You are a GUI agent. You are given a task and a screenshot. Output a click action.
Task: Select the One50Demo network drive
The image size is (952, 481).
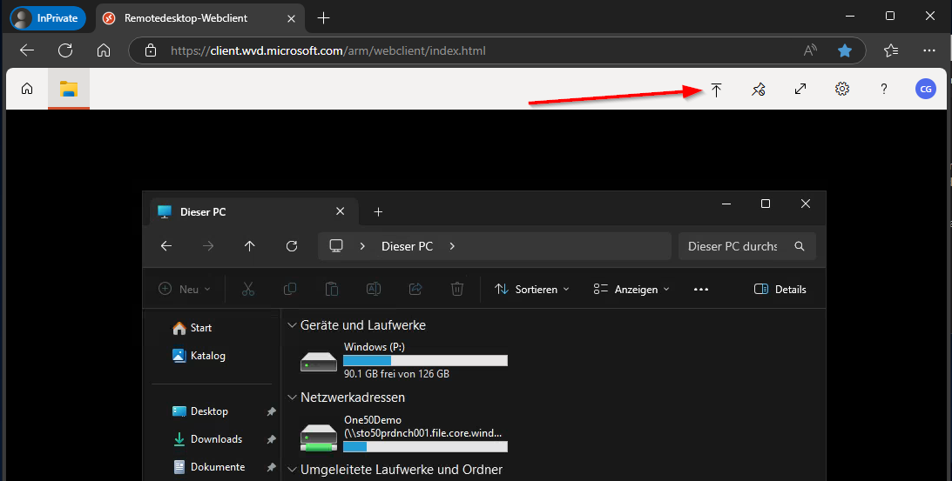(404, 434)
